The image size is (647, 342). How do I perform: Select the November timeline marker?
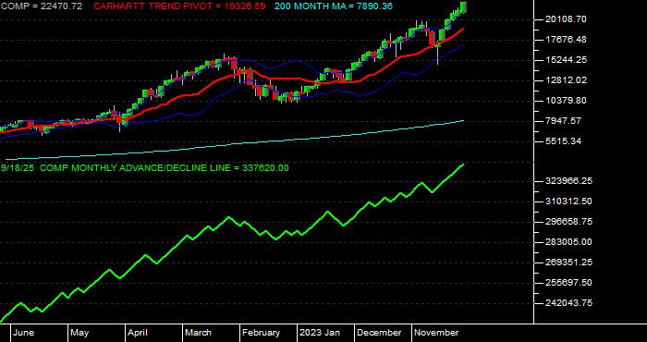click(436, 333)
